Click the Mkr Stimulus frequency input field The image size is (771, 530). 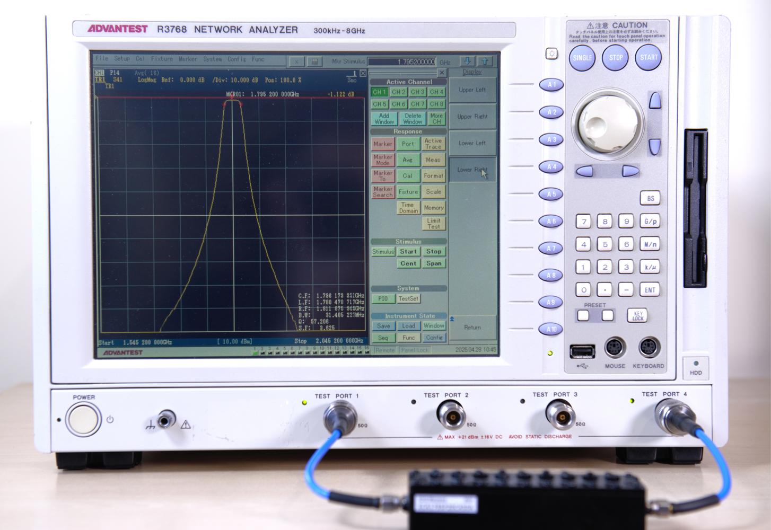[401, 62]
